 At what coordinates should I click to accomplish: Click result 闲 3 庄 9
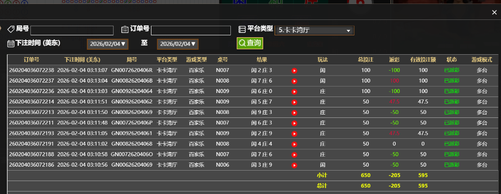(262, 165)
